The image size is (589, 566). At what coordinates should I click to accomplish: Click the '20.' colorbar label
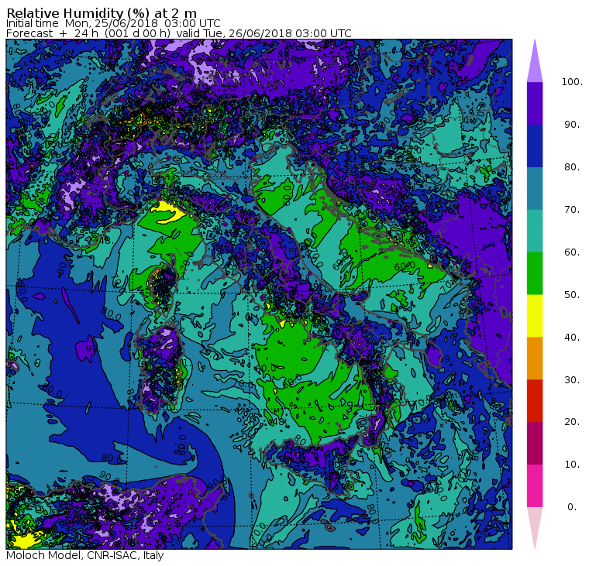pyautogui.click(x=572, y=422)
